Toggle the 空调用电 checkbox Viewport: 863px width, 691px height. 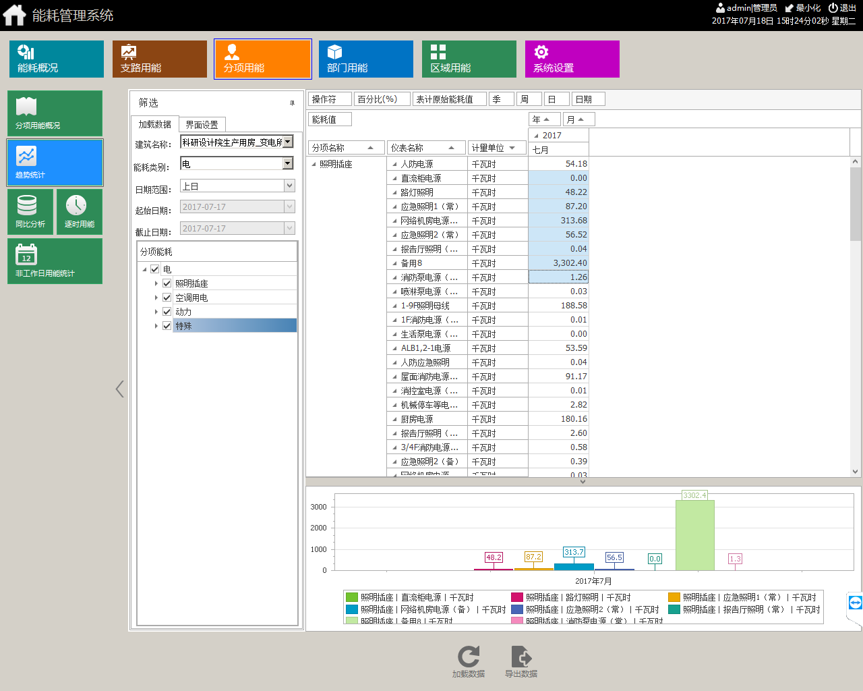pyautogui.click(x=167, y=298)
